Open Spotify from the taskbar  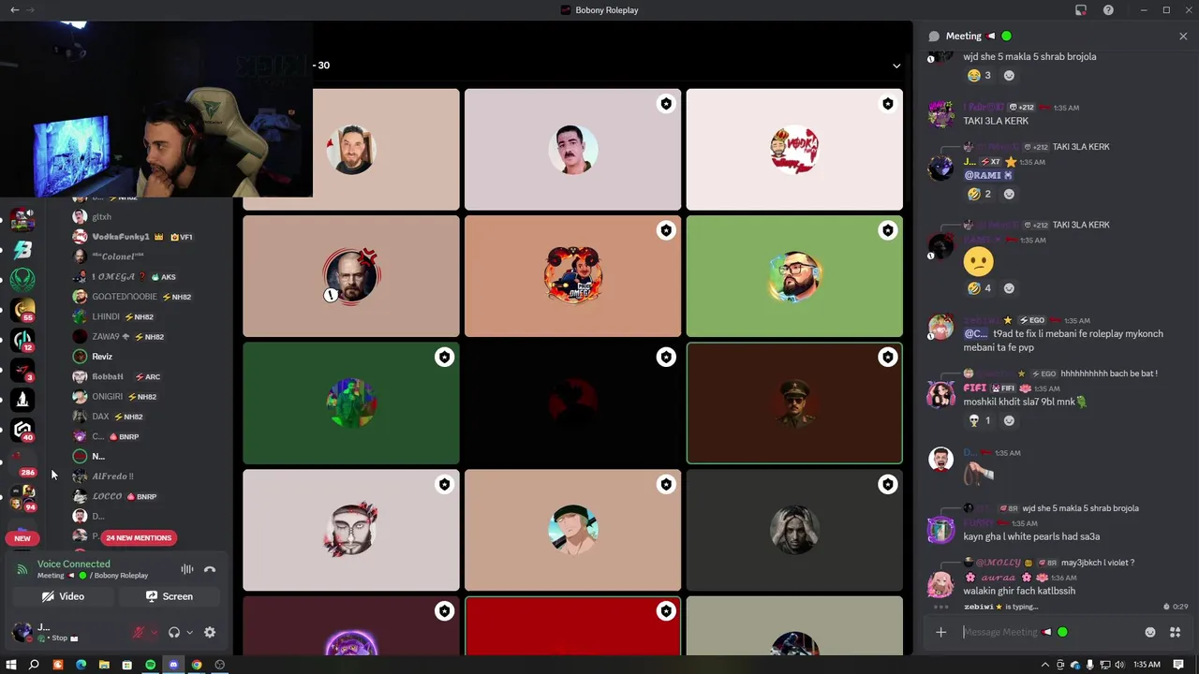[150, 665]
